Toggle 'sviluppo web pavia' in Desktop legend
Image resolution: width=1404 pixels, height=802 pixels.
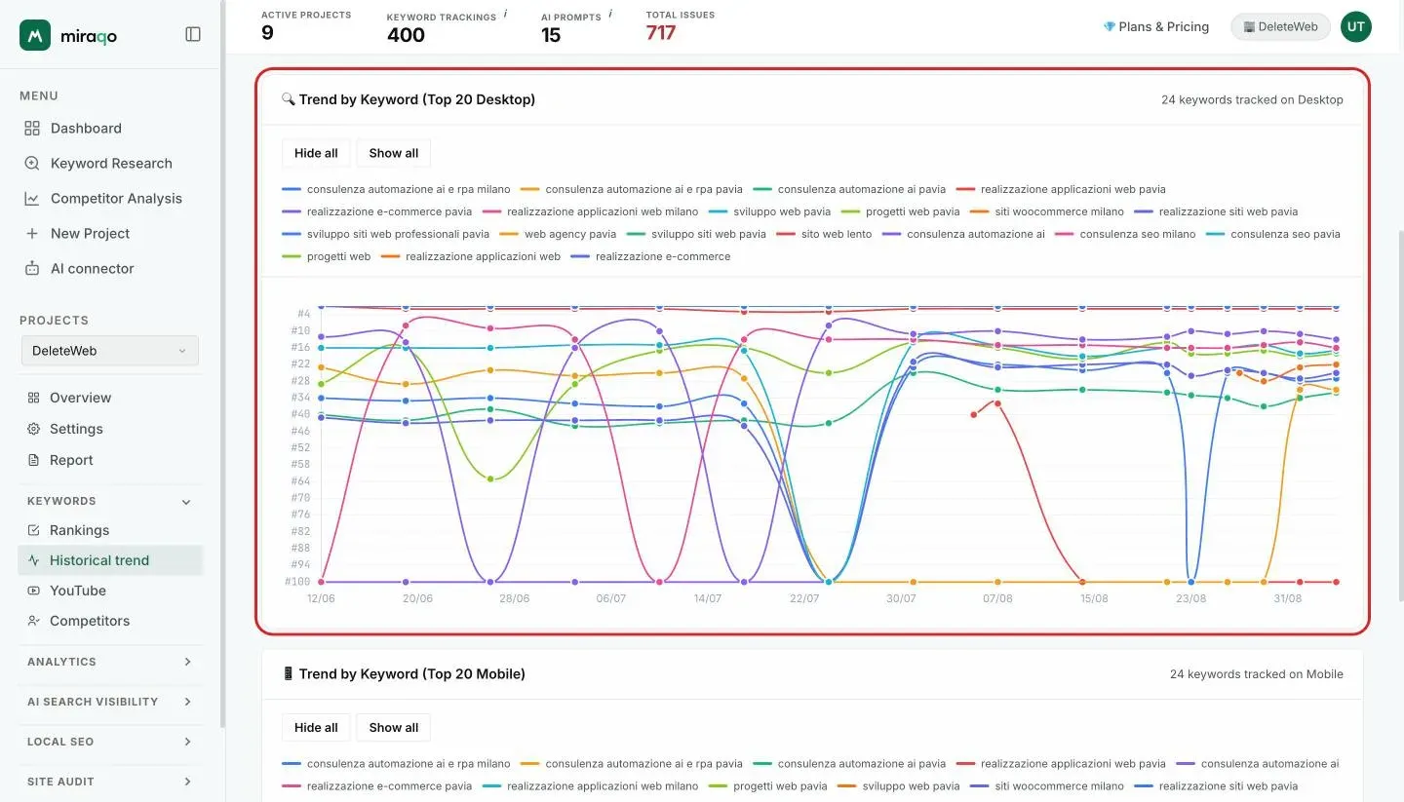pos(769,211)
